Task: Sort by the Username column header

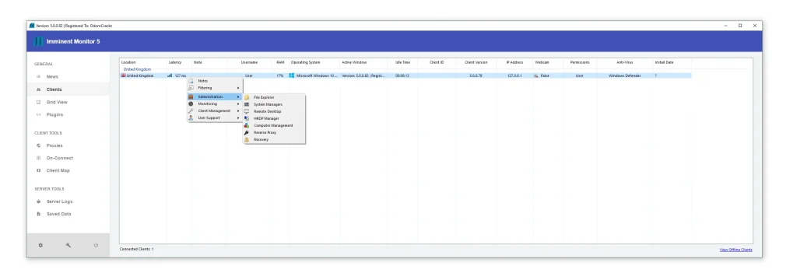Action: click(x=249, y=62)
